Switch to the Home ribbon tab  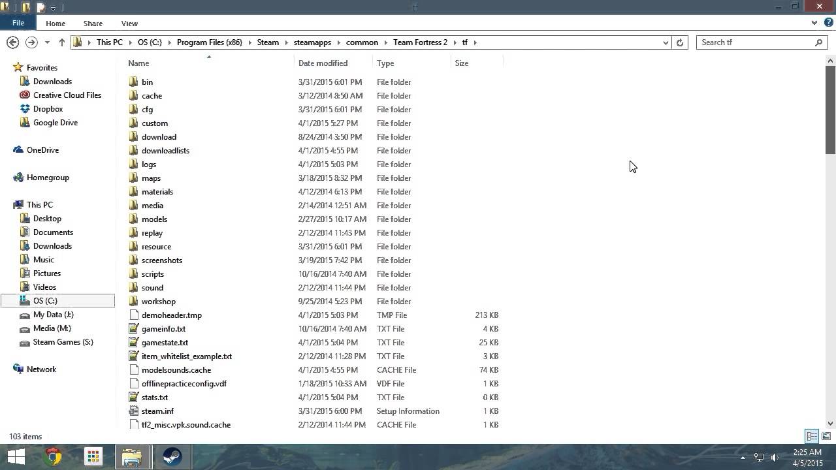pos(56,23)
